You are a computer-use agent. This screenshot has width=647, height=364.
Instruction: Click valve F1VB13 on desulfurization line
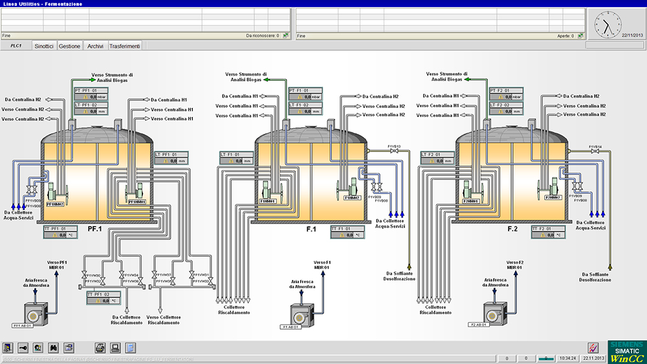point(394,151)
